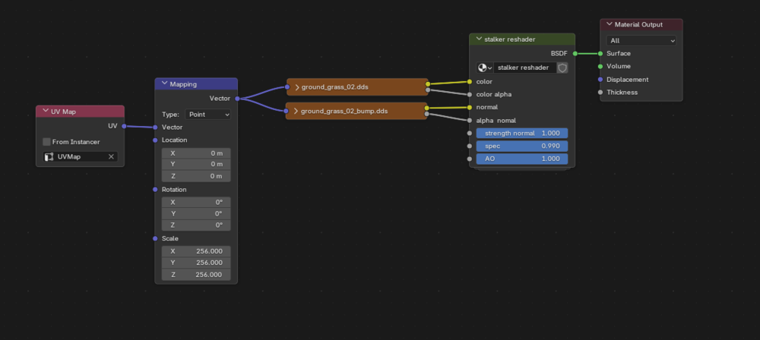Click Volume input socket on Material Output

point(600,66)
